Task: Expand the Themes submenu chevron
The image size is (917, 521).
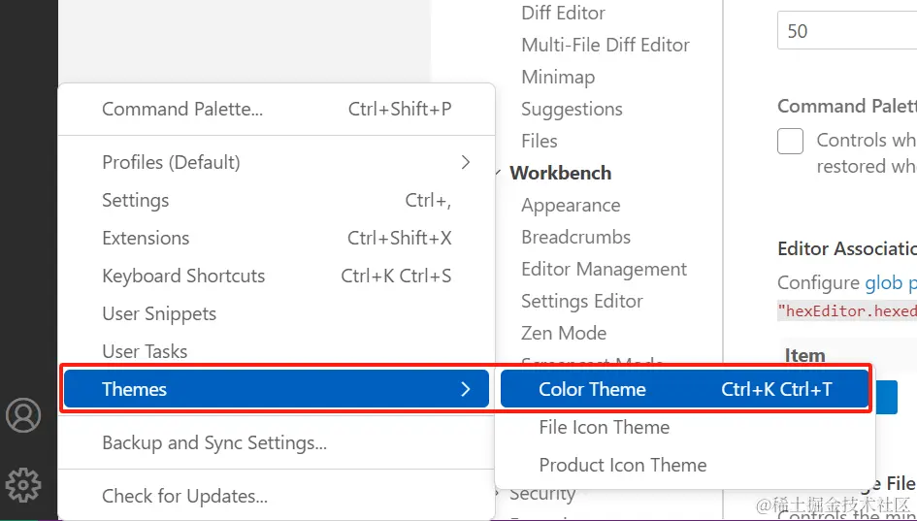Action: (466, 389)
